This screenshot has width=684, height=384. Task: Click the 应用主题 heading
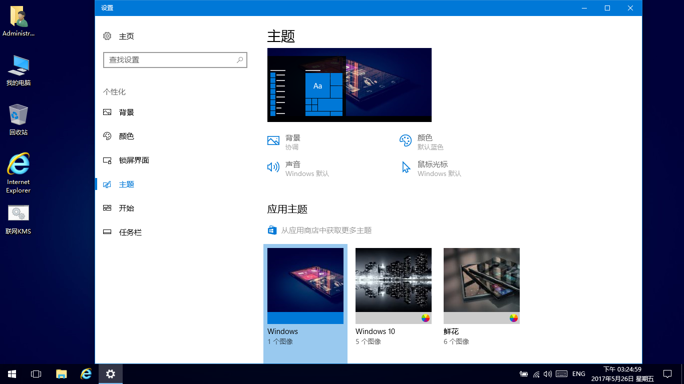(x=287, y=209)
